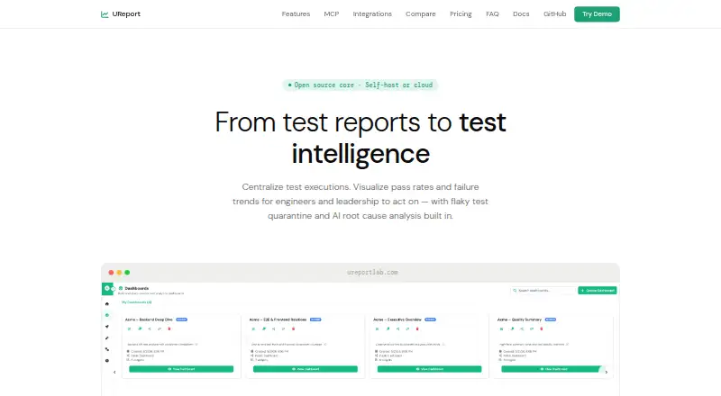The image size is (721, 396).
Task: Click the Backend Deep Dive card title
Action: coord(149,319)
